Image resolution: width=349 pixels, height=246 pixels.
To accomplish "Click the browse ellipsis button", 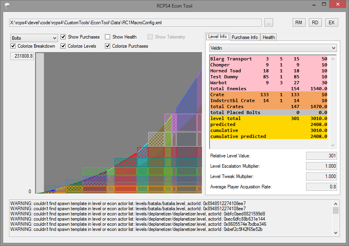I will coord(269,23).
